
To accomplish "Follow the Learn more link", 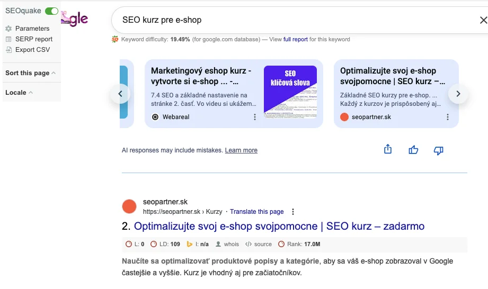I will (241, 150).
